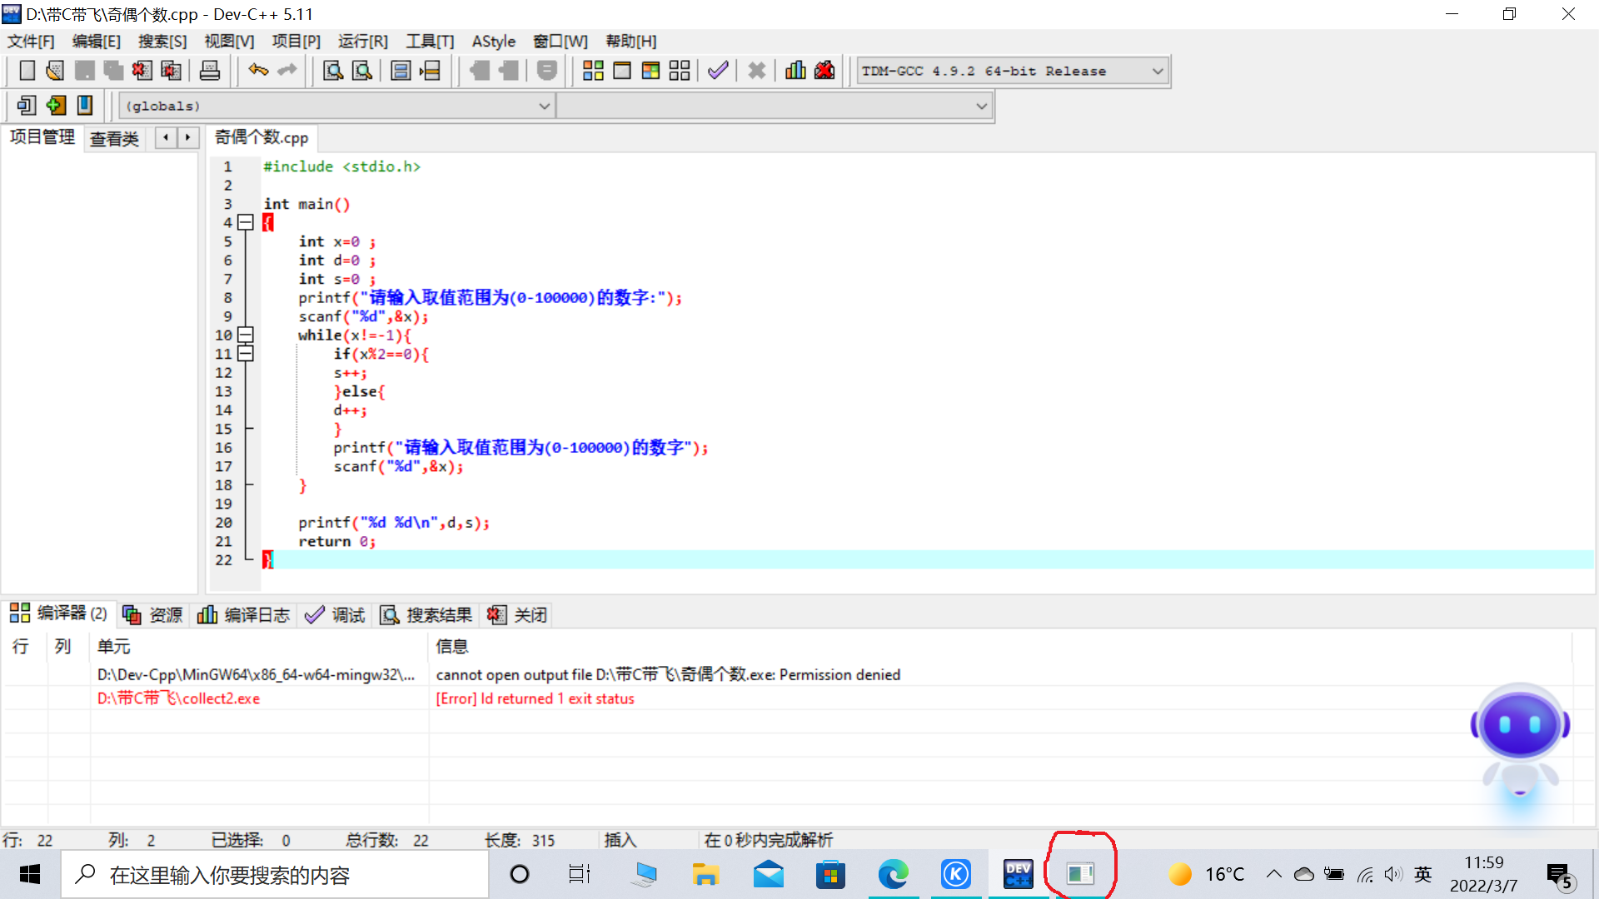
Task: Click the blue bookmark-book toolbar icon
Action: pos(84,106)
